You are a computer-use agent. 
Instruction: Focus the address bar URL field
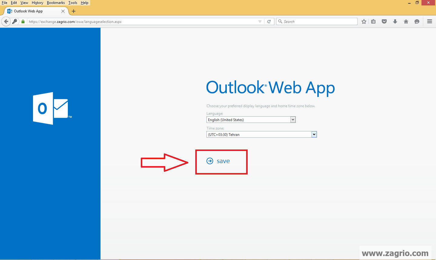pos(142,21)
